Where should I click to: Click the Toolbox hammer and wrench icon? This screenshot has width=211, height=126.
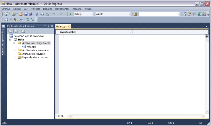[194, 14]
